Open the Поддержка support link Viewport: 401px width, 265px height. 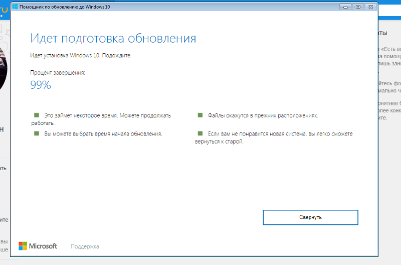pyautogui.click(x=85, y=246)
